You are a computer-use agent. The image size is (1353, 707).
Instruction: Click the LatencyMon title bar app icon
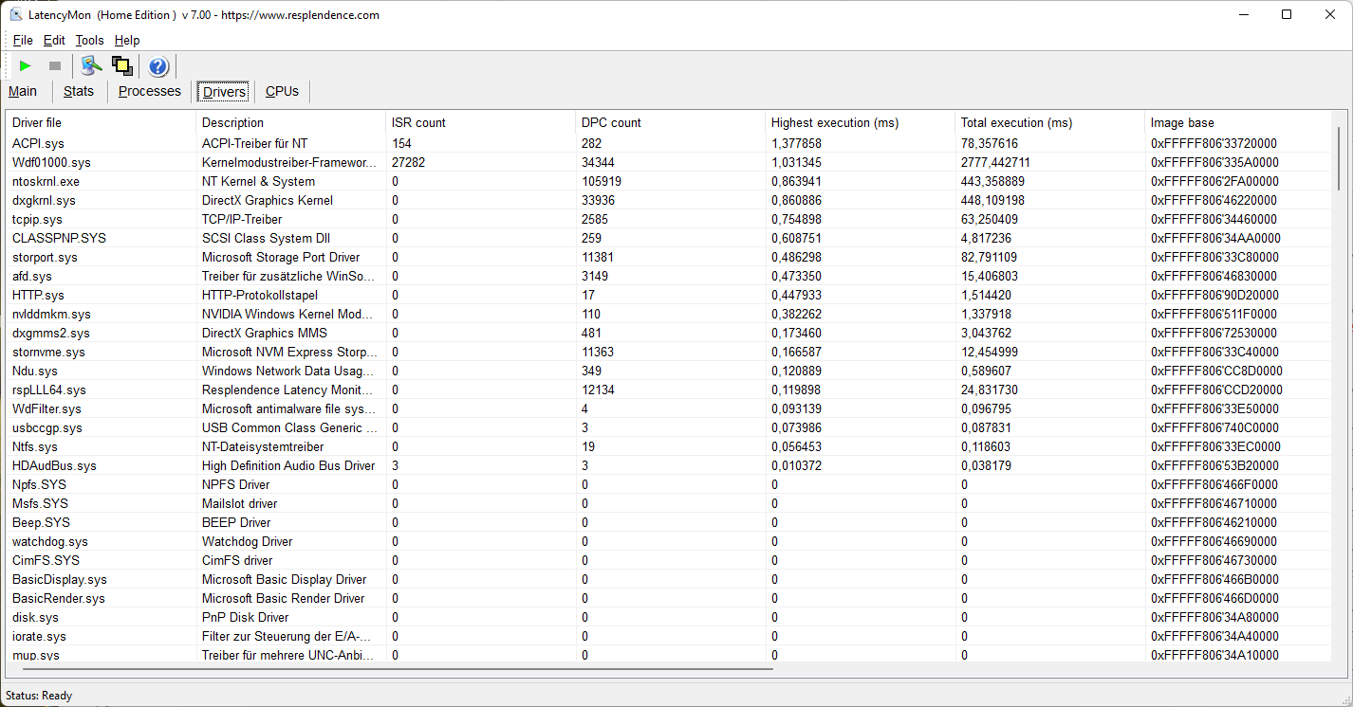[x=16, y=15]
